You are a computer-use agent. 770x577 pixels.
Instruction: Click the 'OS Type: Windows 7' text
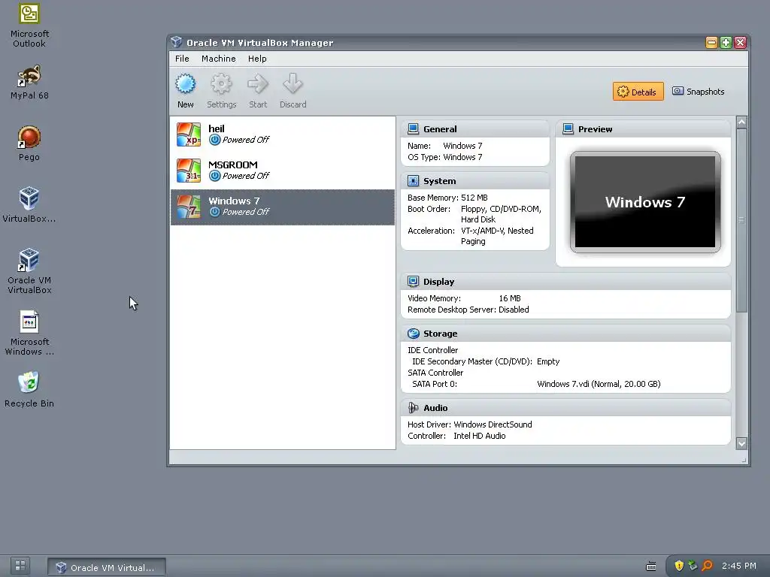[445, 157]
